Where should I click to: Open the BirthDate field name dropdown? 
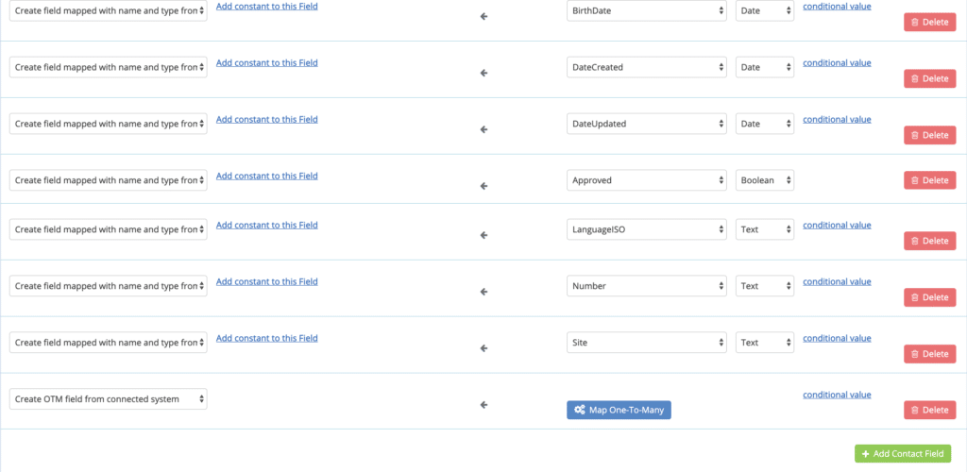[x=647, y=10]
